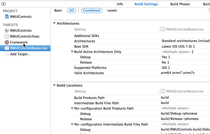Click the arm64 armv7 armv7s value
Image resolution: width=210 pixels, height=134 pixels.
(178, 73)
